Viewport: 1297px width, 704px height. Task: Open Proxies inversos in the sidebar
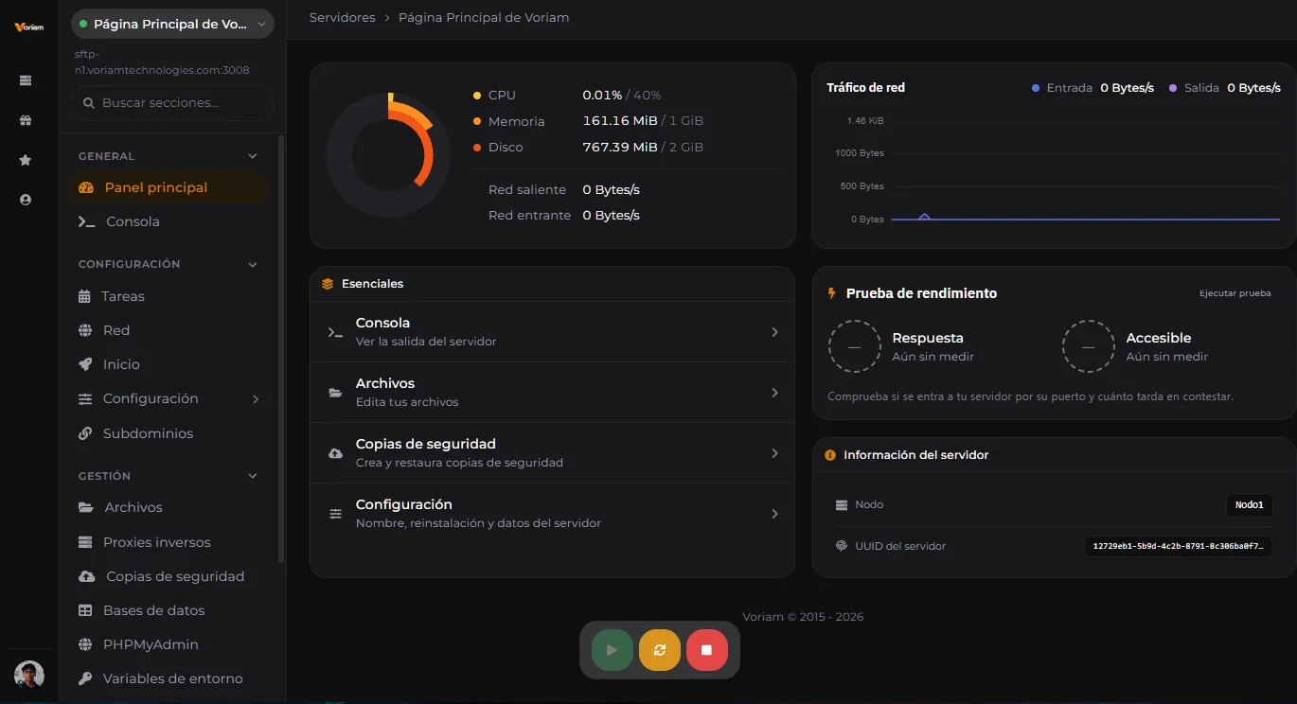point(170,542)
